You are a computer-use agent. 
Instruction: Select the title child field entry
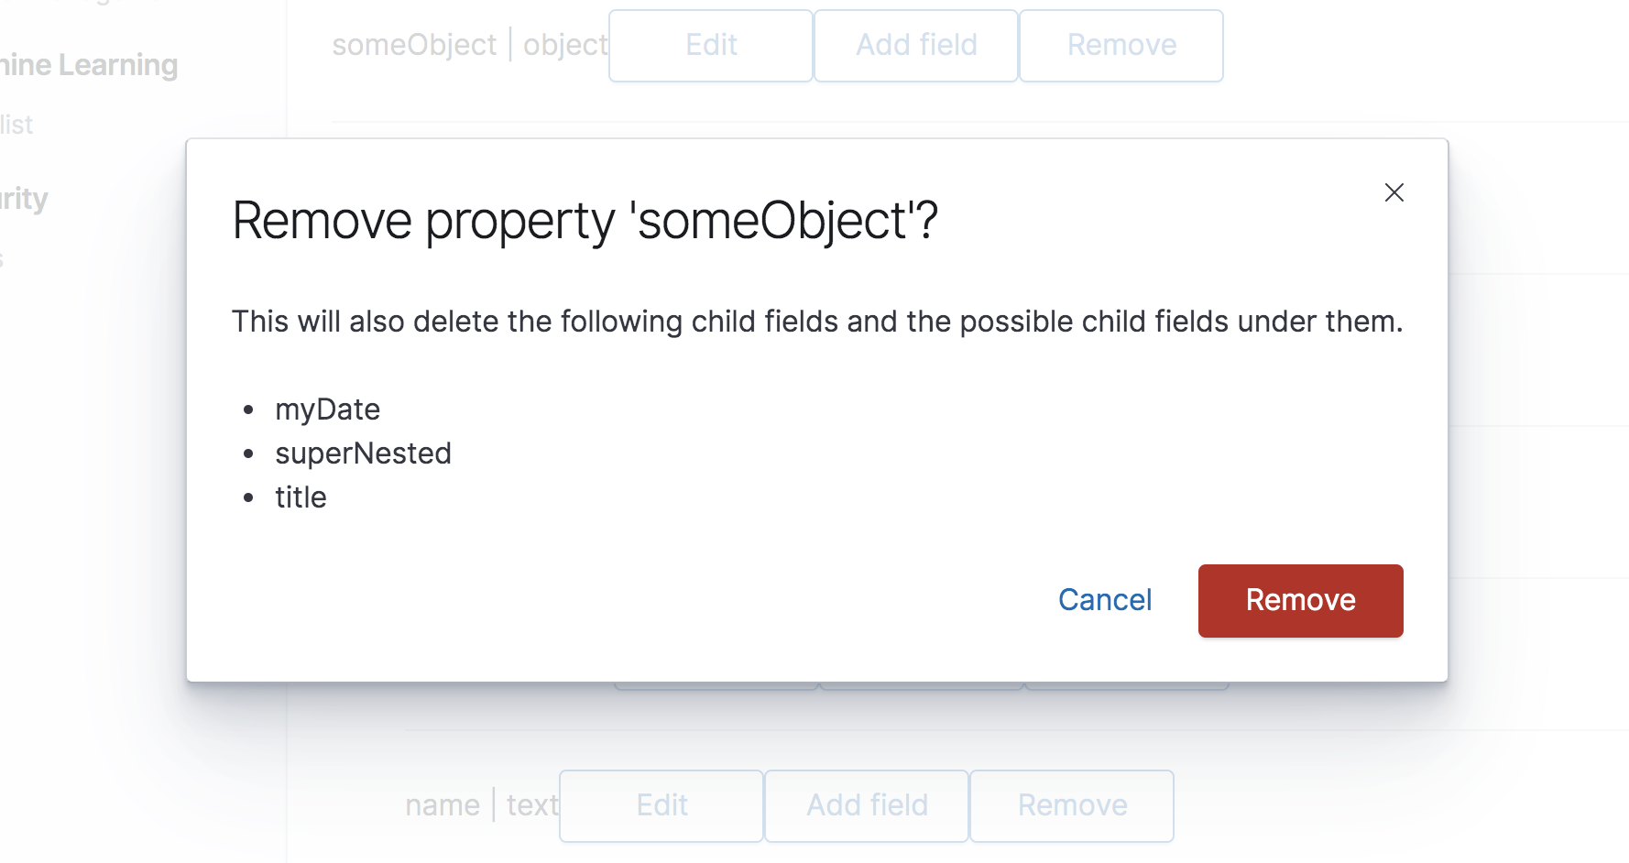click(x=301, y=497)
